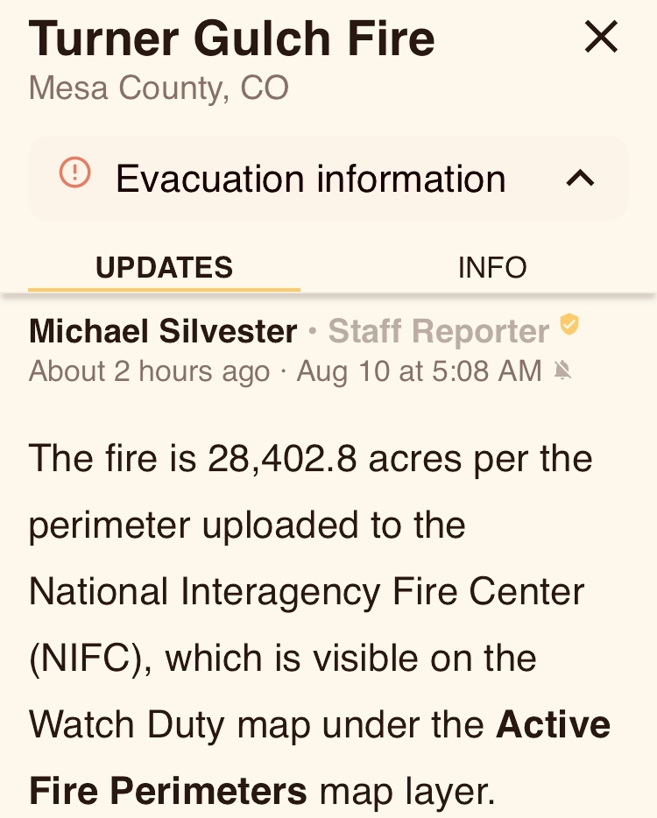Image resolution: width=657 pixels, height=818 pixels.
Task: Collapse the Evacuation information section chevron
Action: (x=580, y=179)
